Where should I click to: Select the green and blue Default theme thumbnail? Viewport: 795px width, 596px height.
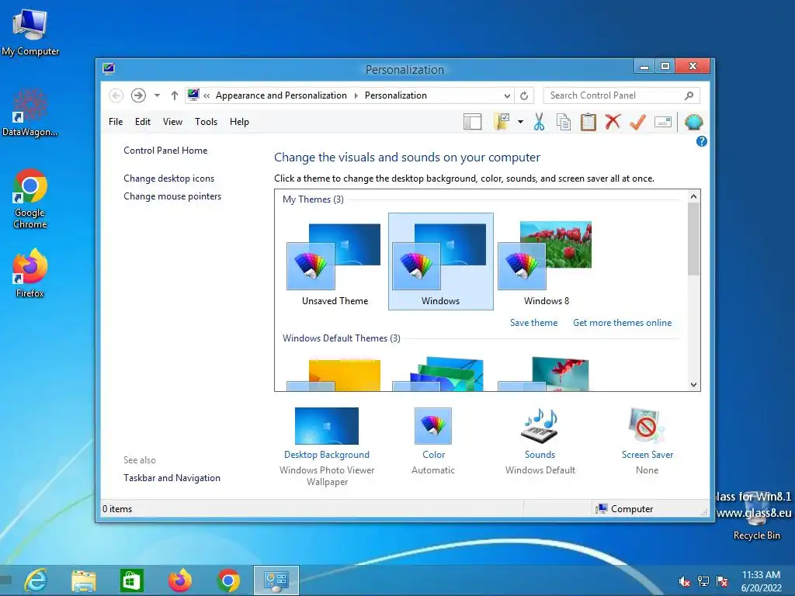coord(439,374)
